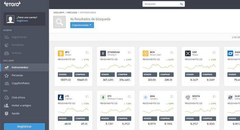The image size is (240, 130).
Task: Click the COMPRAR button for BTC
Action: [x=82, y=75]
